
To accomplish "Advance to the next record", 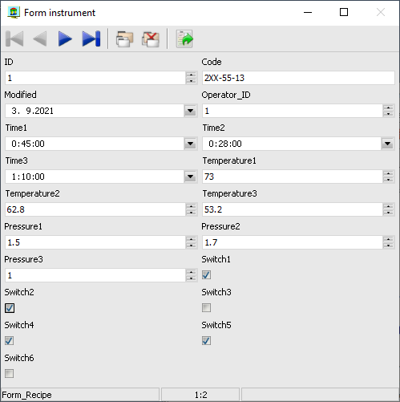I will (65, 39).
